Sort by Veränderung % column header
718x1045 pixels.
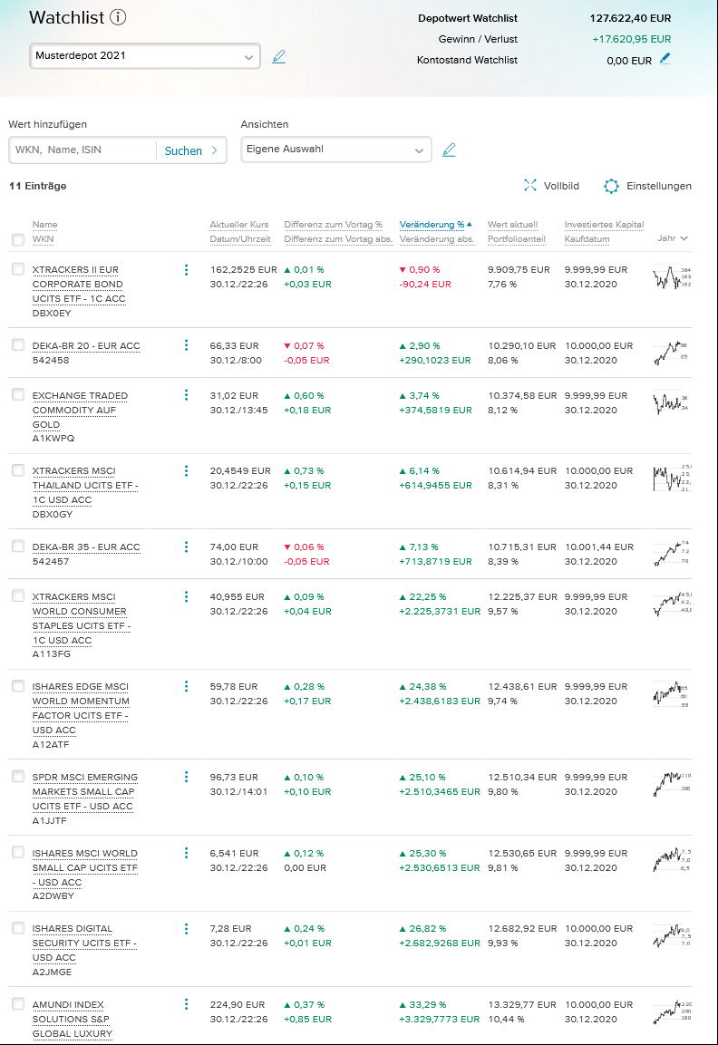point(432,225)
